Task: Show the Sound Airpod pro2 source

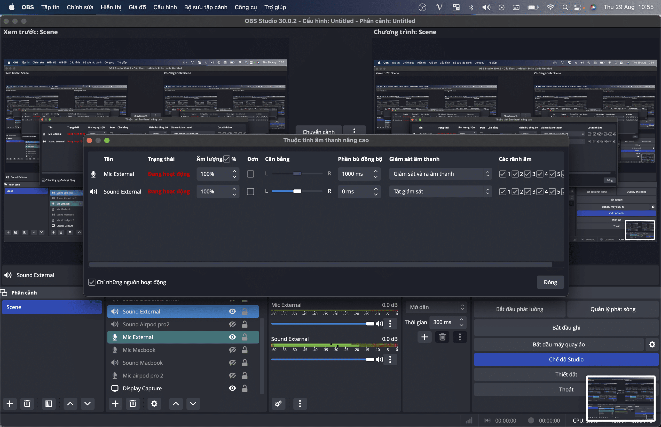Action: (x=232, y=324)
